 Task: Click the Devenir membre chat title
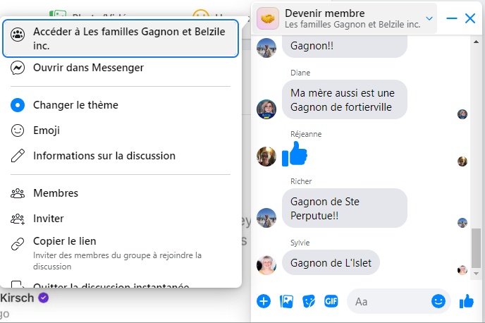325,13
